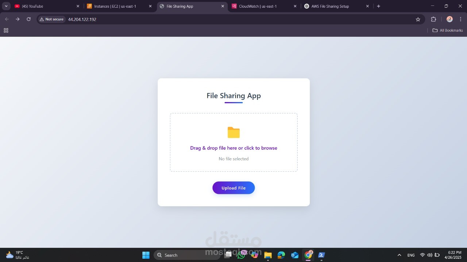467x262 pixels.
Task: Open the Windows Start menu
Action: pyautogui.click(x=146, y=255)
